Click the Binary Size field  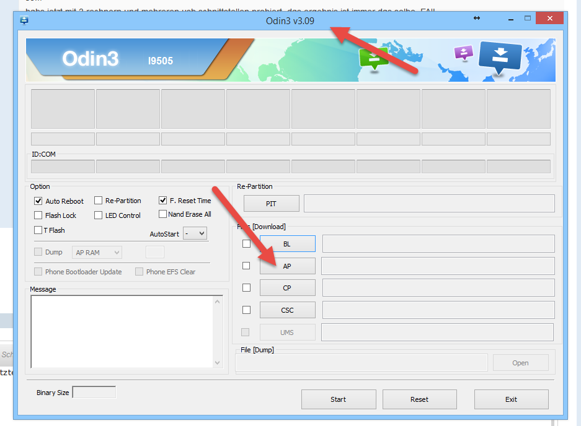94,393
